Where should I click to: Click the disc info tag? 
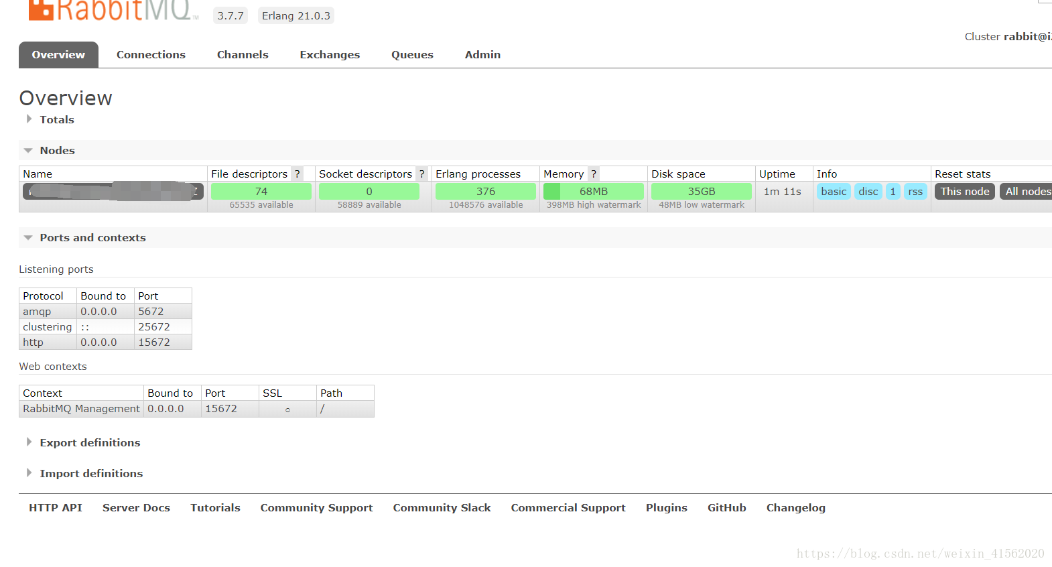coord(868,191)
